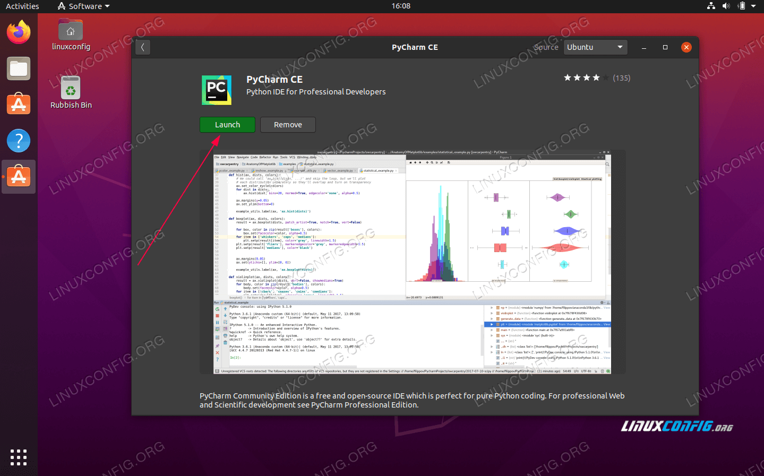Open the Software app menu
The image size is (764, 476).
pos(83,6)
